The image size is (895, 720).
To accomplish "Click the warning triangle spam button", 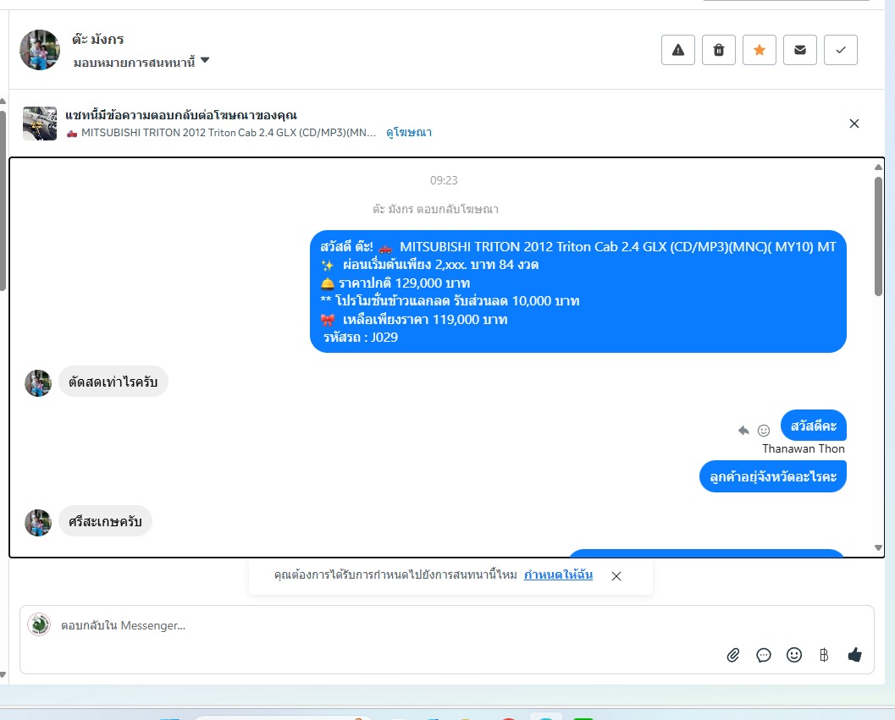I will point(677,50).
